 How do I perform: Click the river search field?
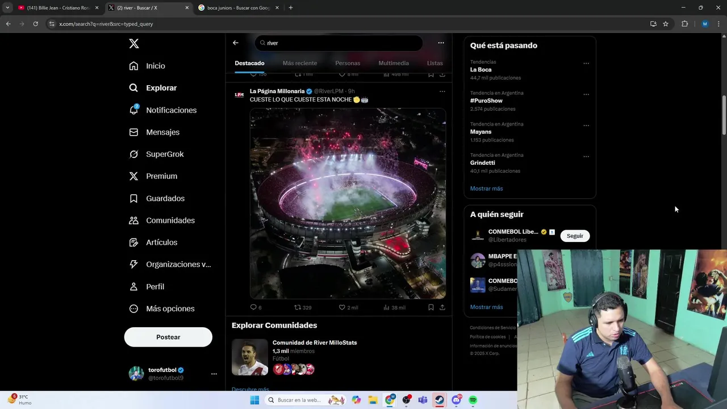coord(339,43)
